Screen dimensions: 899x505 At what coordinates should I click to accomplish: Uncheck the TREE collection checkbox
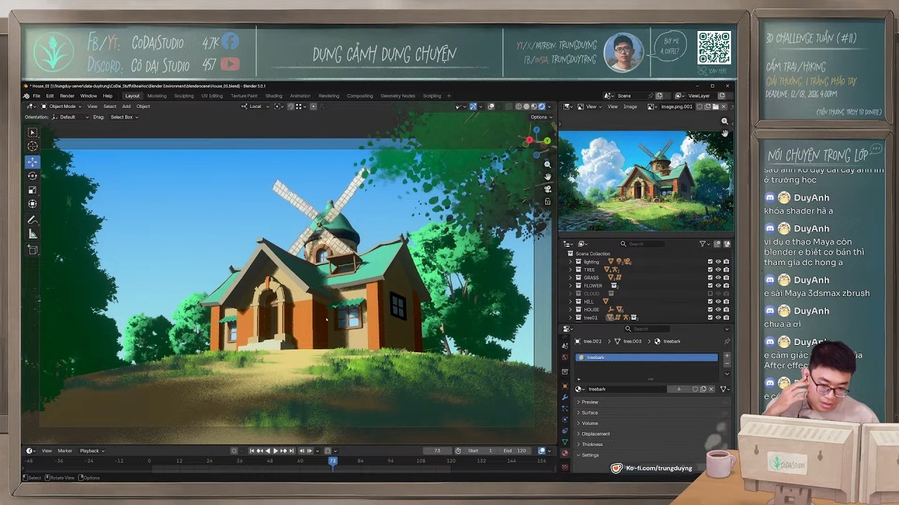click(710, 269)
